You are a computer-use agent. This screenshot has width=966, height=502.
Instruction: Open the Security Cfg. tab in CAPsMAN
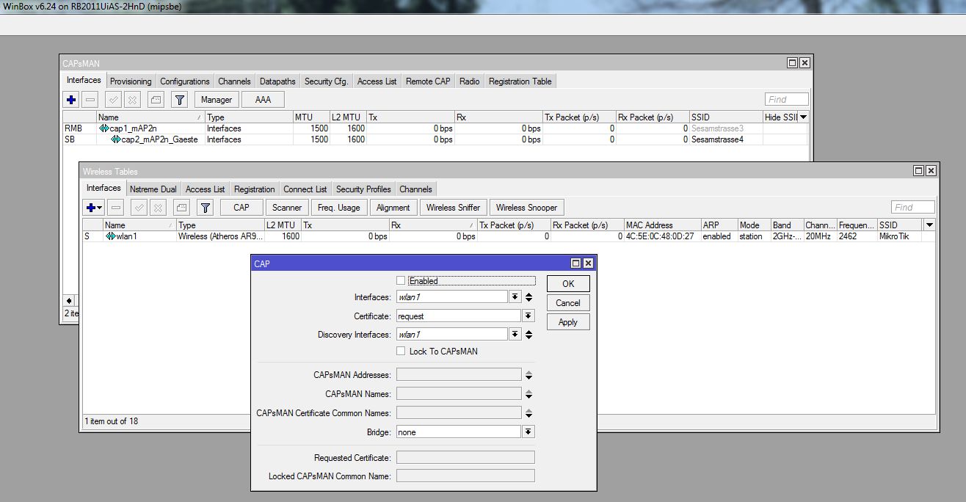[x=327, y=81]
